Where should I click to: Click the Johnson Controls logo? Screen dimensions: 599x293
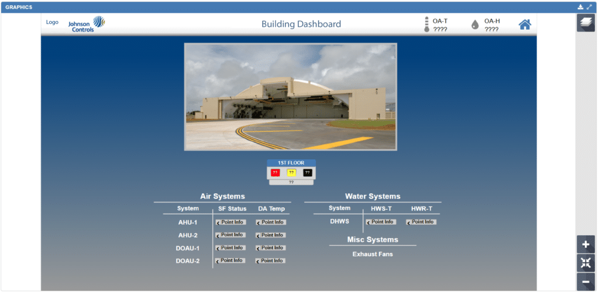[87, 23]
